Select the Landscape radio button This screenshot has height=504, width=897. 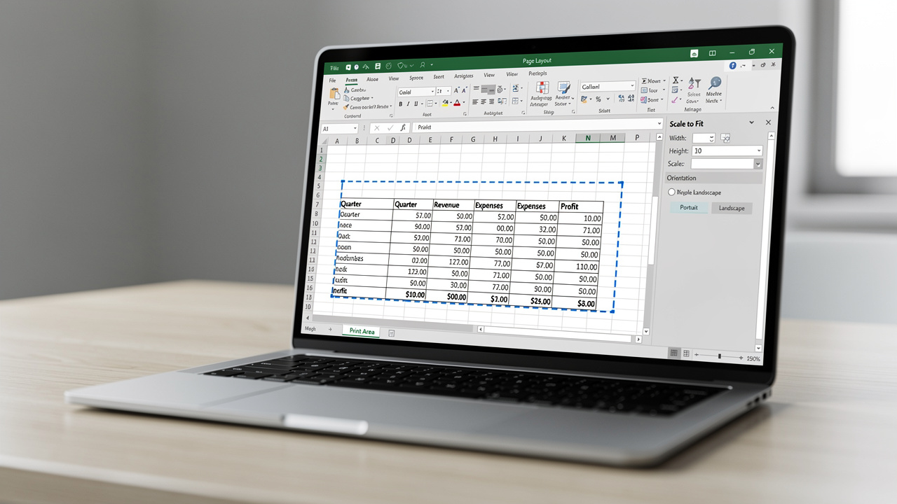coord(671,192)
